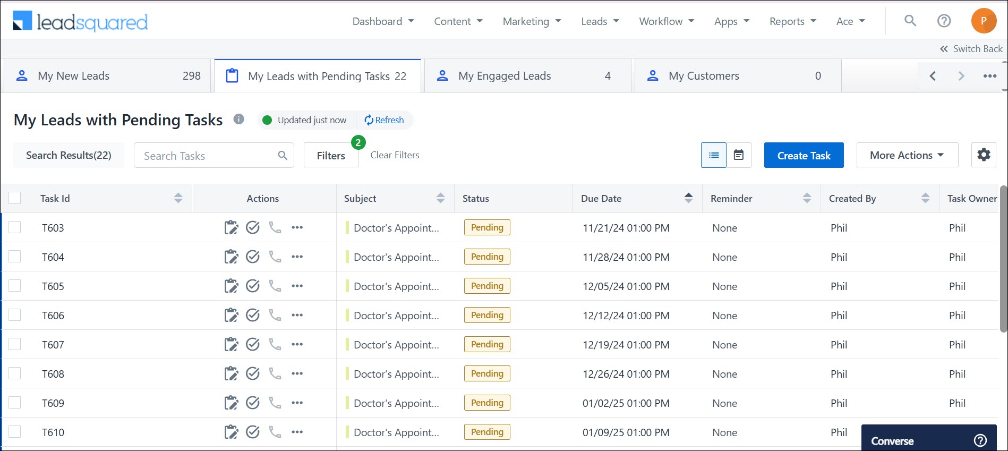Sort by Task Id column
1008x451 pixels.
(178, 198)
